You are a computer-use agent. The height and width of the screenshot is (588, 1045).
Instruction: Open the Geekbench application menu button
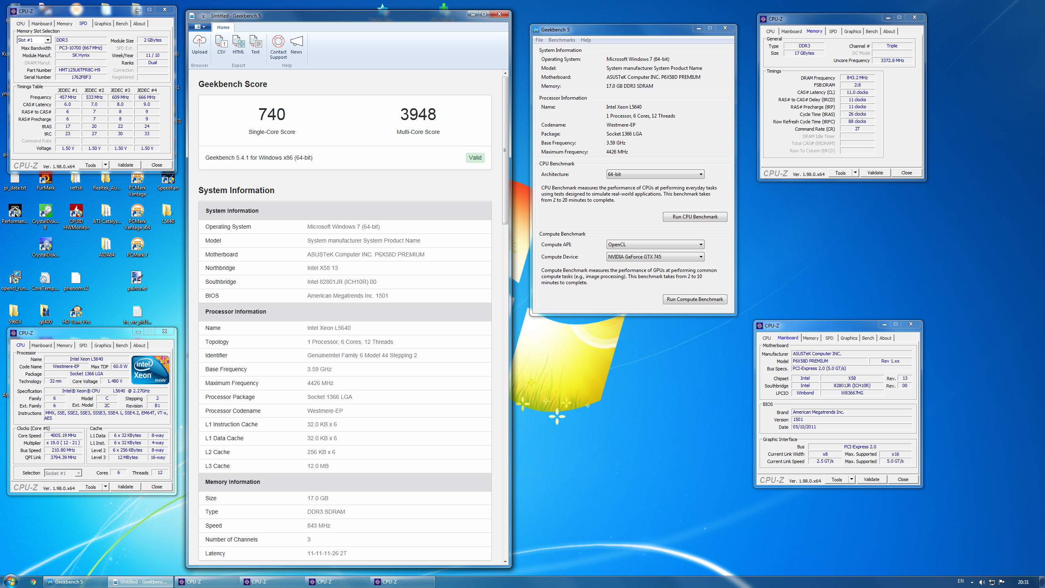(x=200, y=27)
